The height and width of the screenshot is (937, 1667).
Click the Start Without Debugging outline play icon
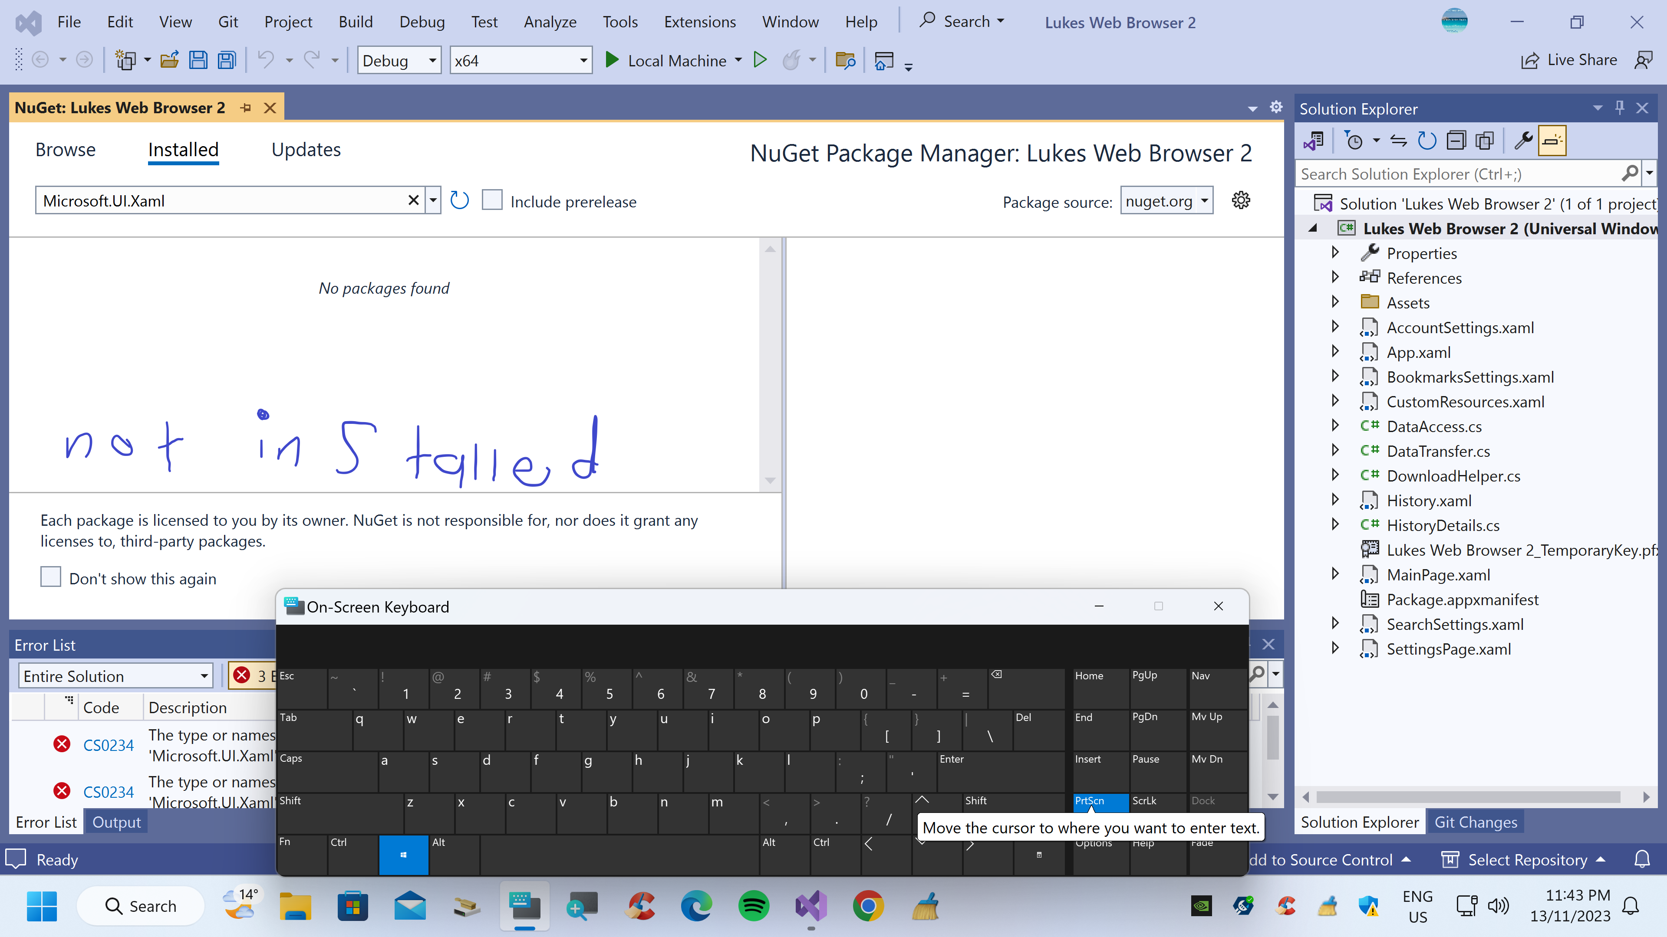click(x=761, y=61)
